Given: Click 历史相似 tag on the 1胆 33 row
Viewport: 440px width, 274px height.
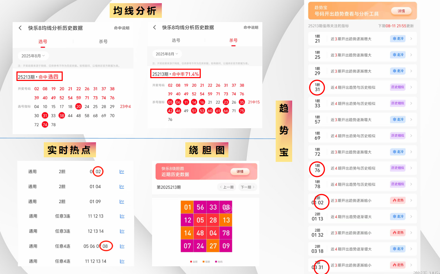Looking at the screenshot, I should 398,103.
